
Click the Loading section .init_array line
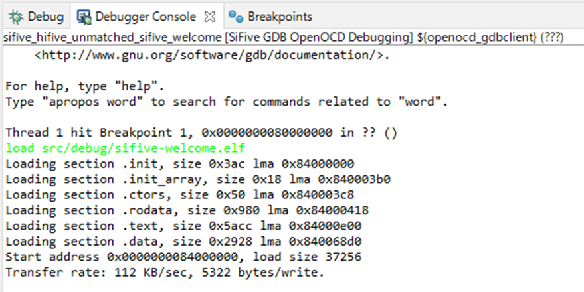click(x=198, y=179)
